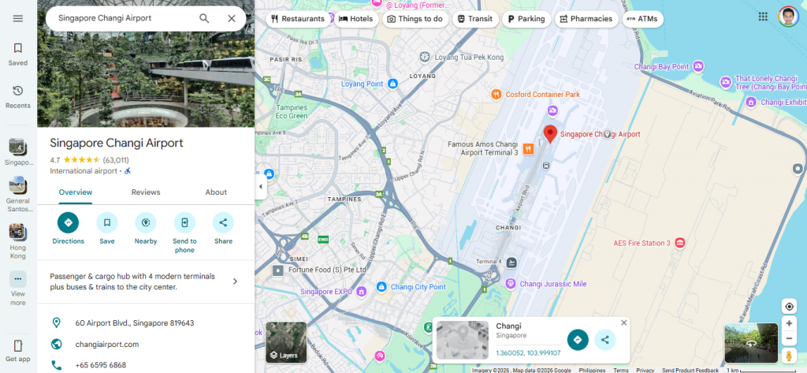The width and height of the screenshot is (807, 373).
Task: Switch to the About tab
Action: tap(216, 192)
